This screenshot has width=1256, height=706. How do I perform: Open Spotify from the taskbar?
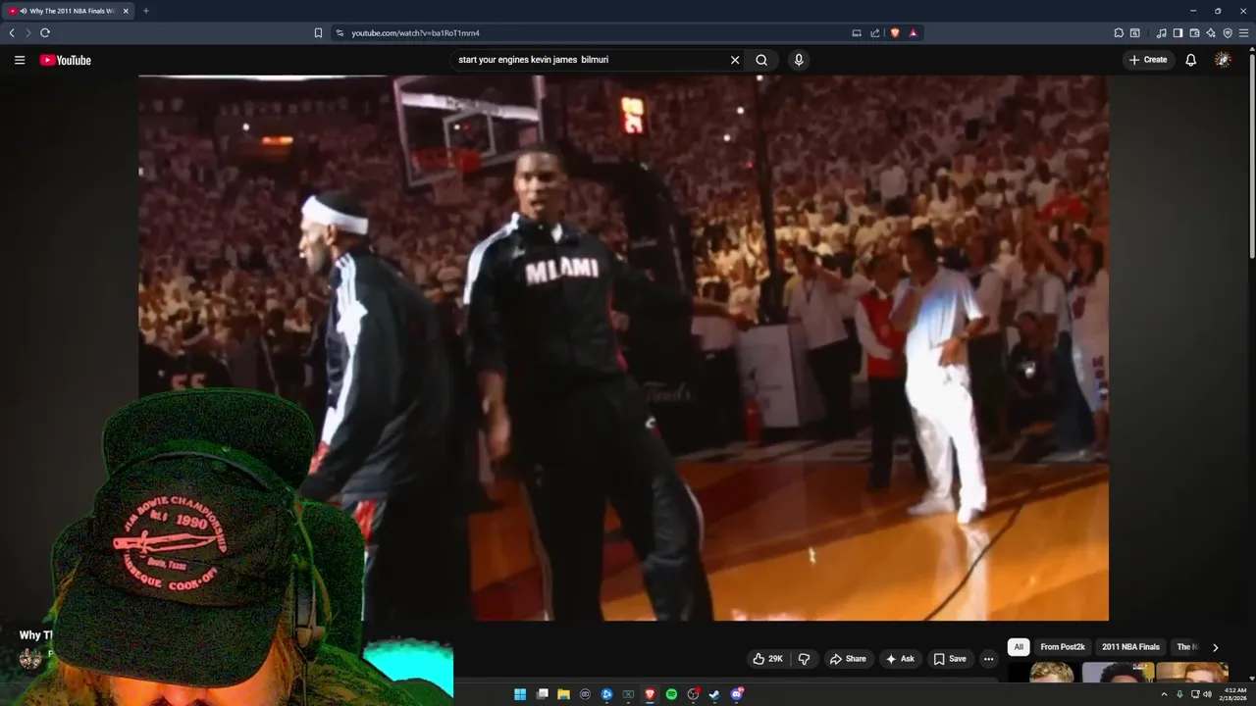tap(671, 694)
